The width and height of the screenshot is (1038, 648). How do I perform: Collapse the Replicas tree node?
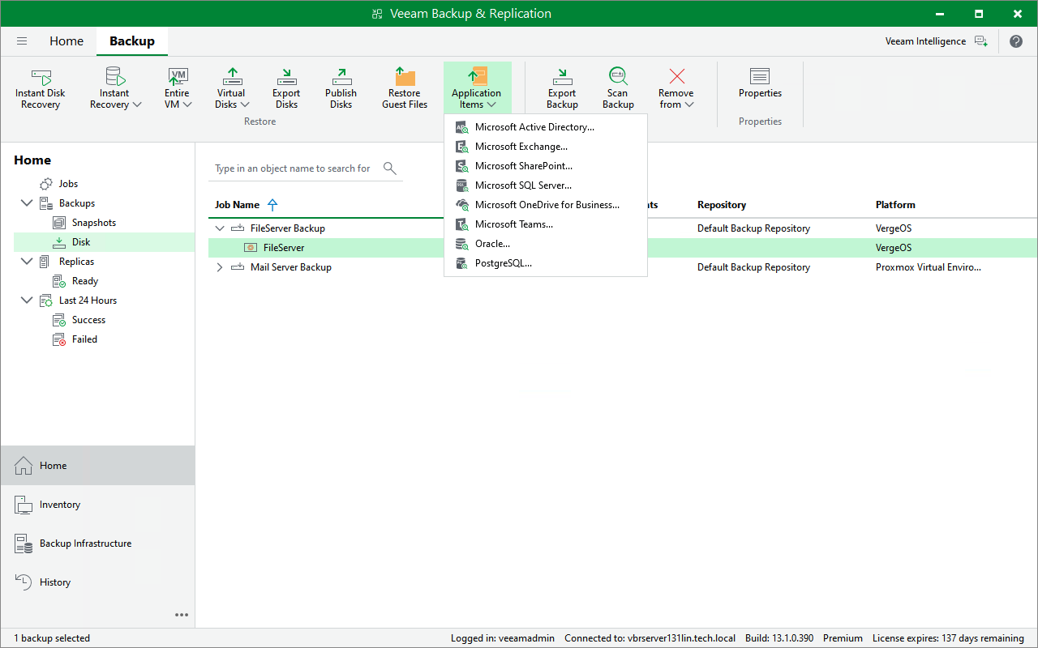coord(27,262)
